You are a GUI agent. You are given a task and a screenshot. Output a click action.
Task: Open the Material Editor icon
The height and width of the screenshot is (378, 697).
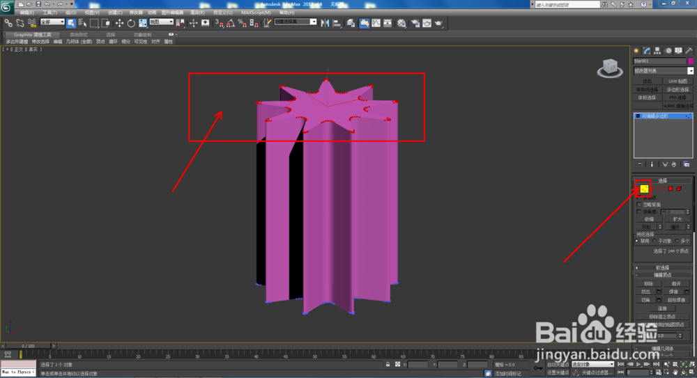(x=402, y=23)
